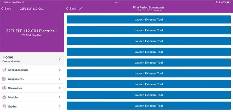Select the Assignments icon in sidebar
233x112 pixels.
pyautogui.click(x=4, y=79)
